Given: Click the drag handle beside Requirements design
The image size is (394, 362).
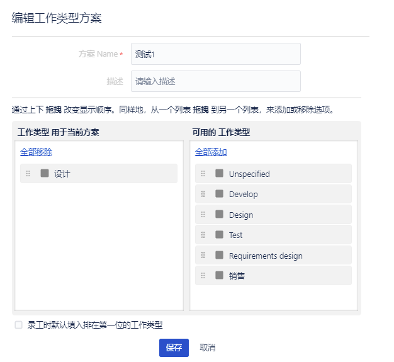Looking at the screenshot, I should point(203,256).
